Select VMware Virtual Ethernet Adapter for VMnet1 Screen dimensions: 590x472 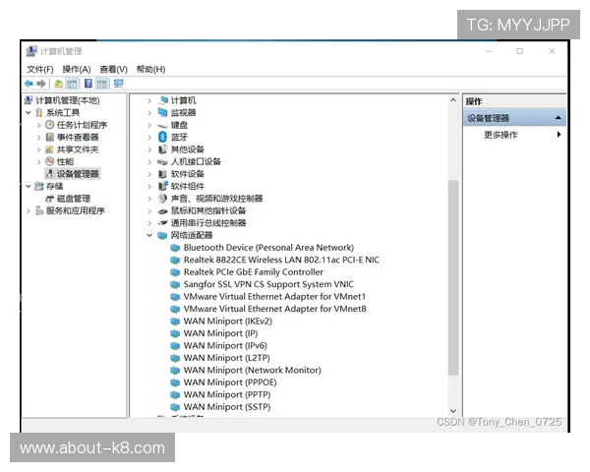(274, 296)
